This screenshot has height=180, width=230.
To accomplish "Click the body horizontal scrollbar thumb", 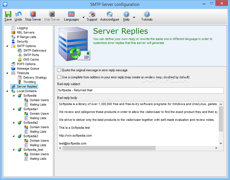I will pyautogui.click(x=109, y=148).
